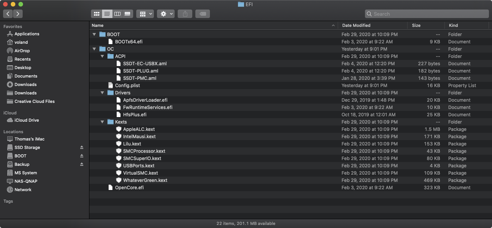Switch to list view mode

coord(107,14)
